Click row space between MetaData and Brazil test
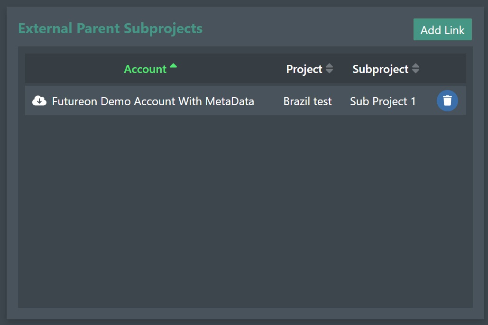Viewport: 488px width, 325px height. [x=268, y=101]
